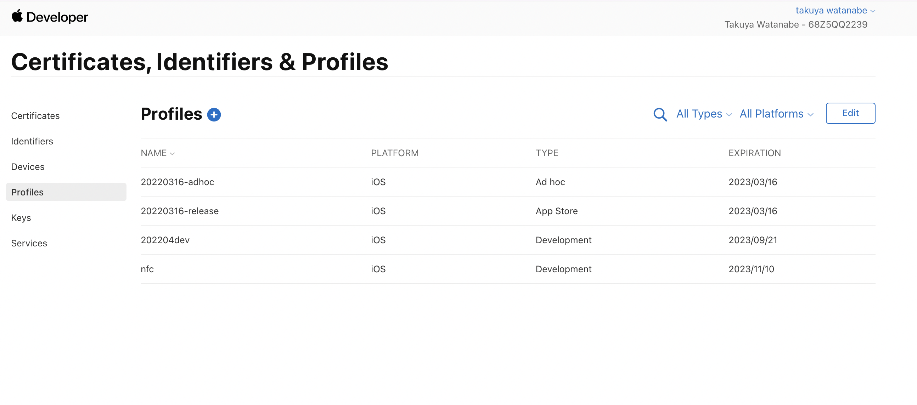Open the 202204dev profile
The image size is (917, 405).
(x=165, y=240)
